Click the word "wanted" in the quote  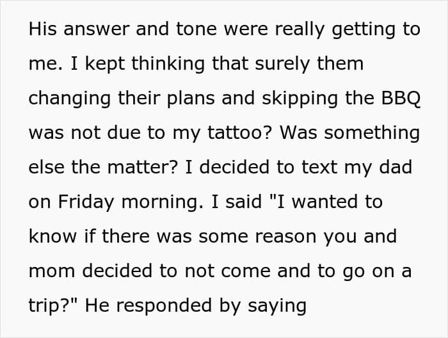(324, 202)
